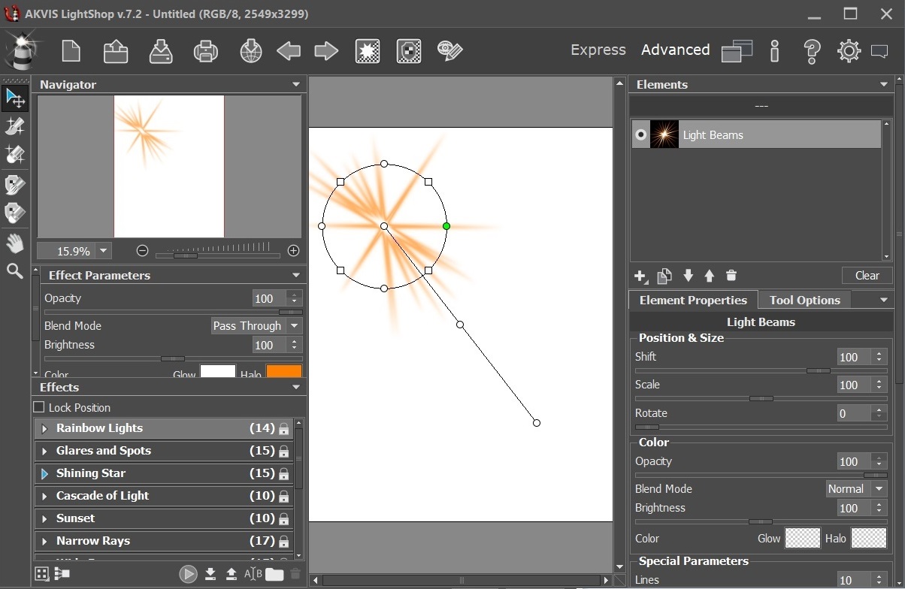The height and width of the screenshot is (589, 905).
Task: Open Navigator panel menu arrow
Action: tap(296, 85)
